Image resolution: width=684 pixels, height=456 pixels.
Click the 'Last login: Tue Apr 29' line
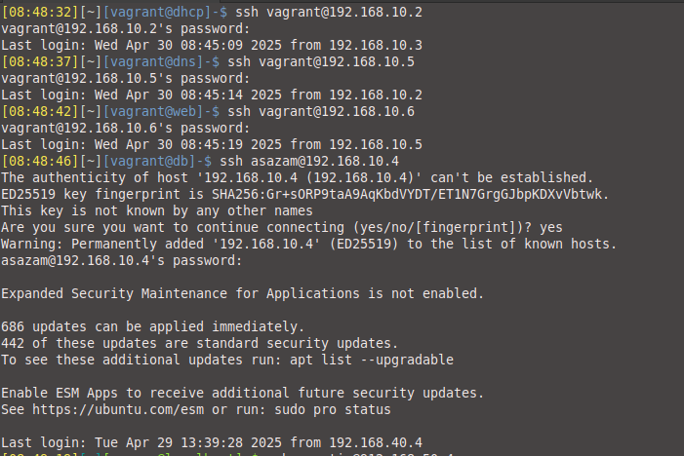(x=212, y=443)
